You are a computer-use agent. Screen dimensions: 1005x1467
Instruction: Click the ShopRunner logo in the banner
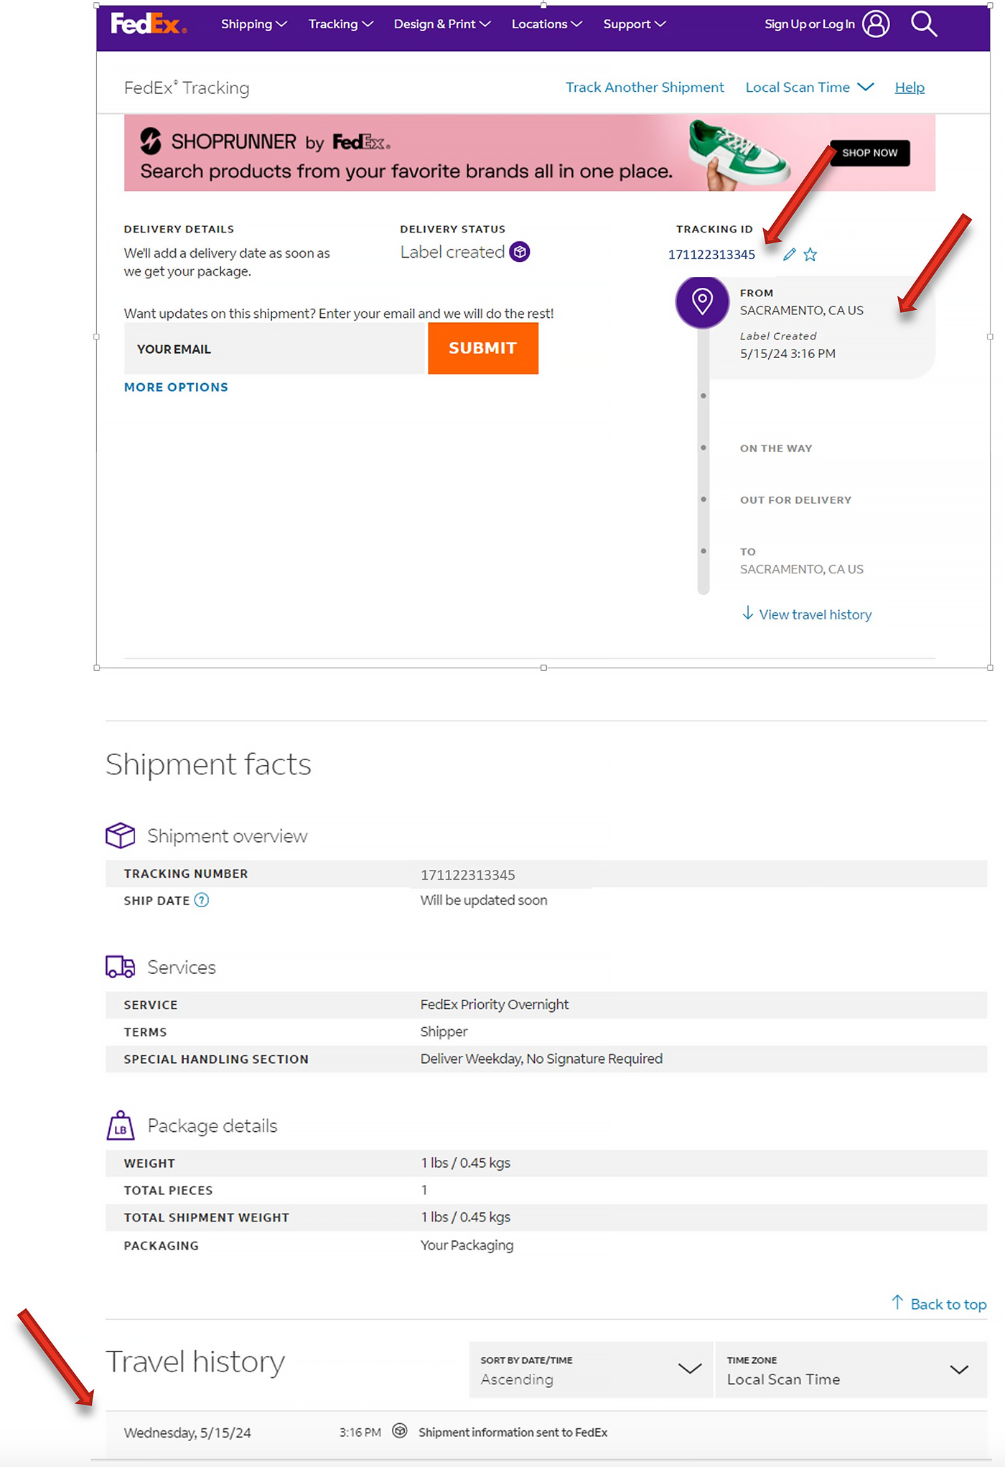[151, 141]
